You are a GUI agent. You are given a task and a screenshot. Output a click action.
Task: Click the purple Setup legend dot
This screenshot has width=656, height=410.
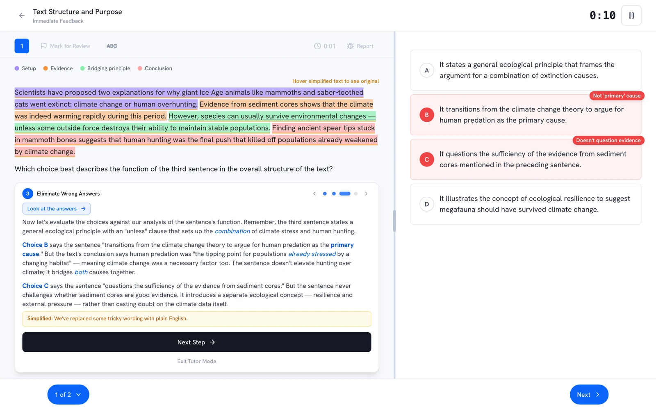tap(17, 68)
